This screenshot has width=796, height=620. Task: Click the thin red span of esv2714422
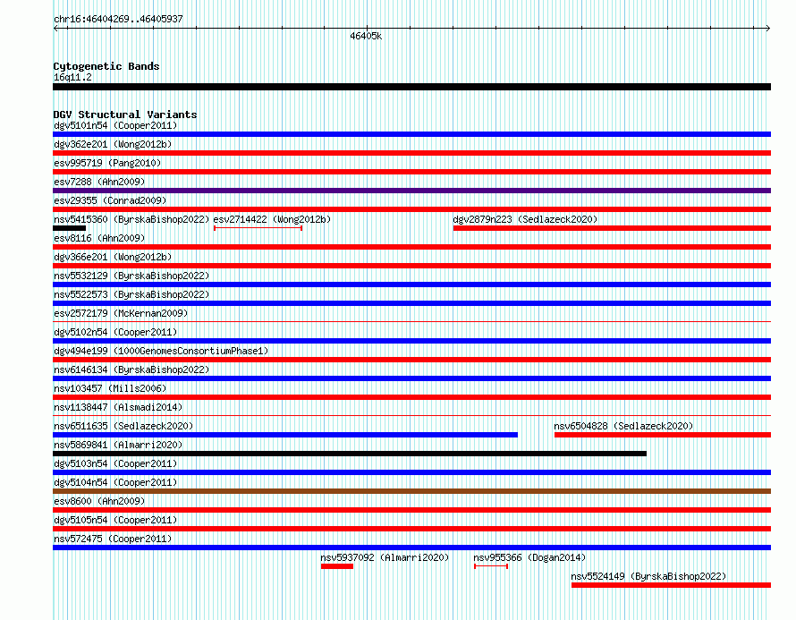pyautogui.click(x=258, y=228)
